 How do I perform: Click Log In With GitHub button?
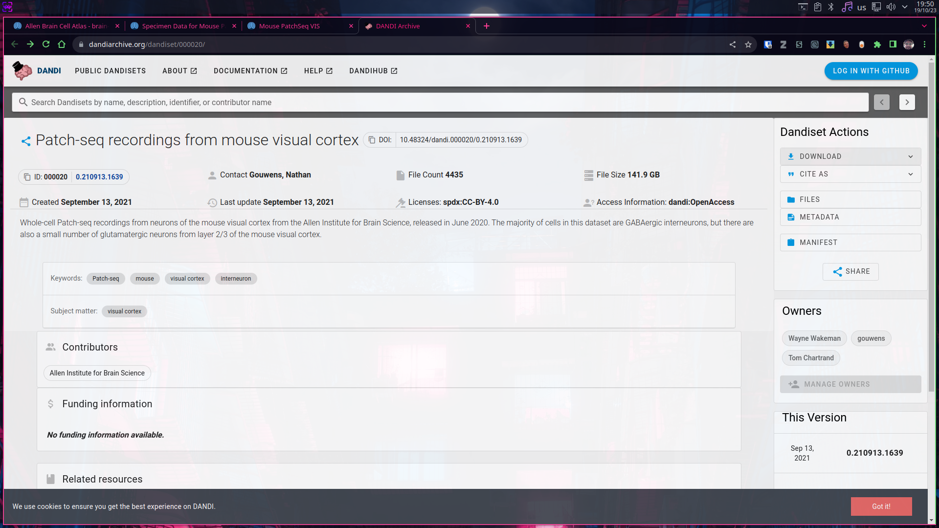point(871,71)
